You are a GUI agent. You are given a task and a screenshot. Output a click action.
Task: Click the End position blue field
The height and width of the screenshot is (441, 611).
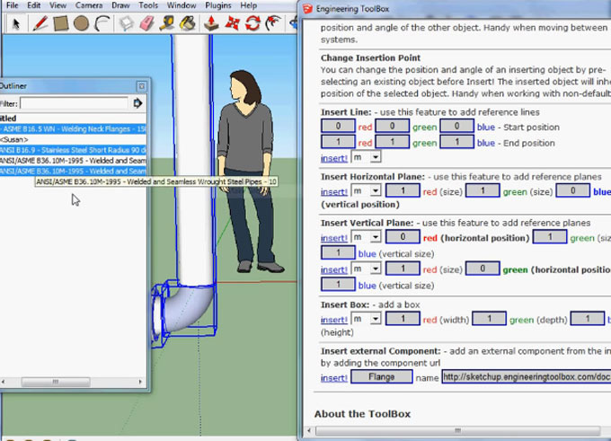pyautogui.click(x=456, y=142)
